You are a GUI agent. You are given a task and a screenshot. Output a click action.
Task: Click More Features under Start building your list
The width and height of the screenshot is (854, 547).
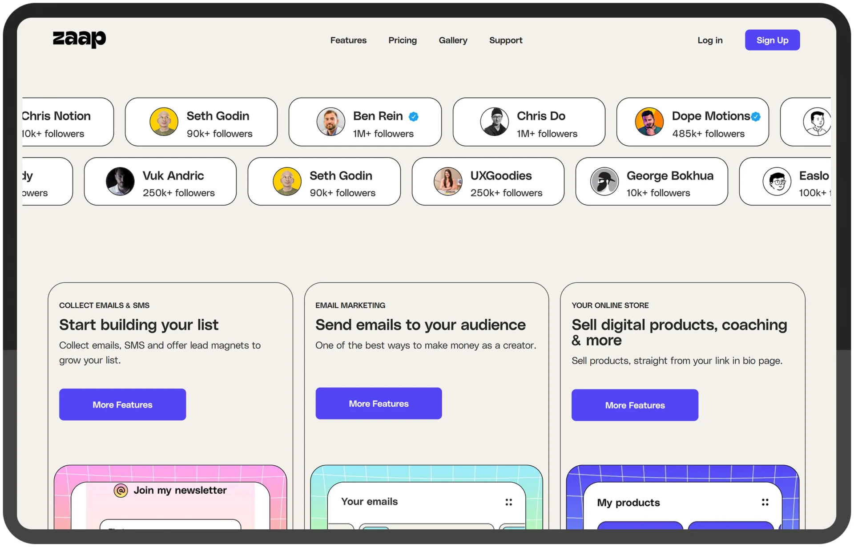122,404
